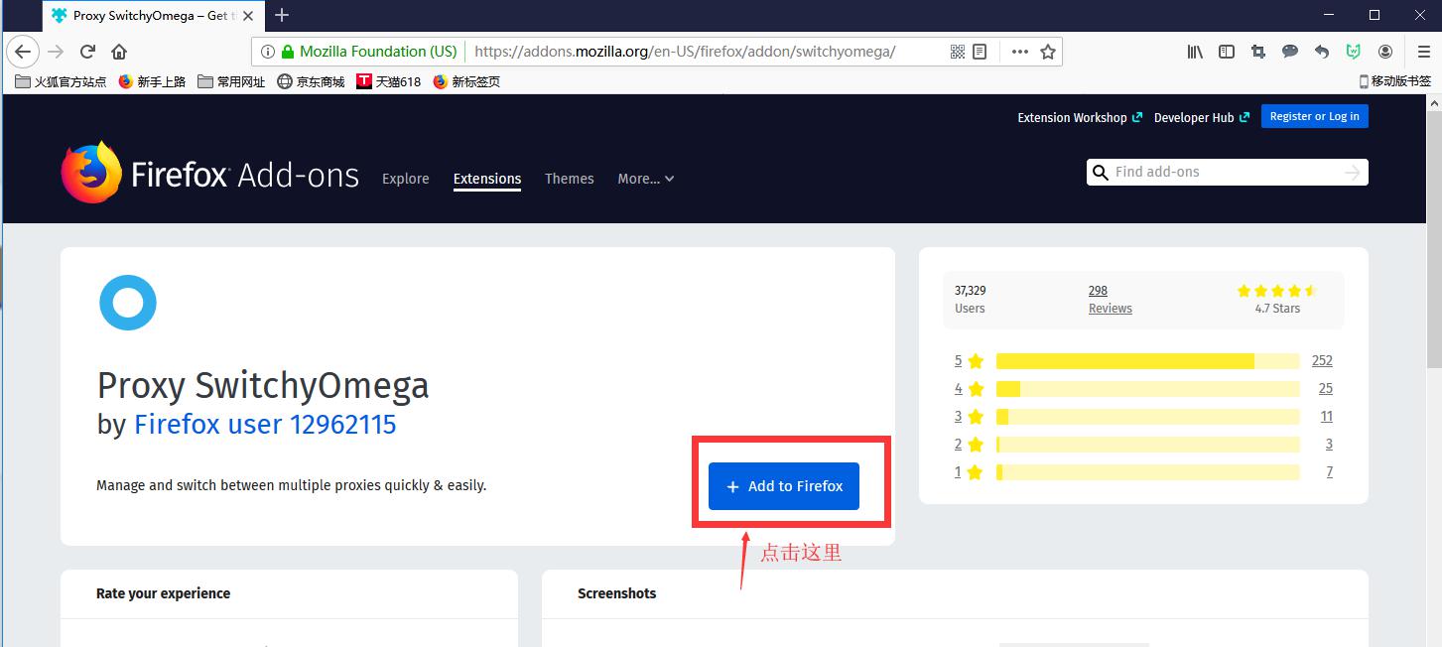This screenshot has width=1442, height=647.
Task: Click the 25 four-star review count
Action: 1326,389
